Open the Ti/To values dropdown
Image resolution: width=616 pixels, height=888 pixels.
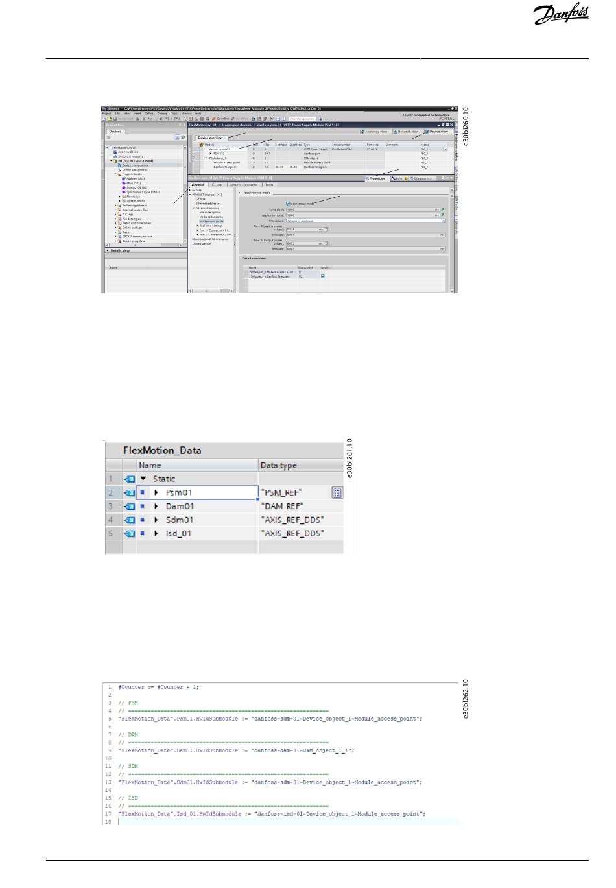click(x=444, y=221)
